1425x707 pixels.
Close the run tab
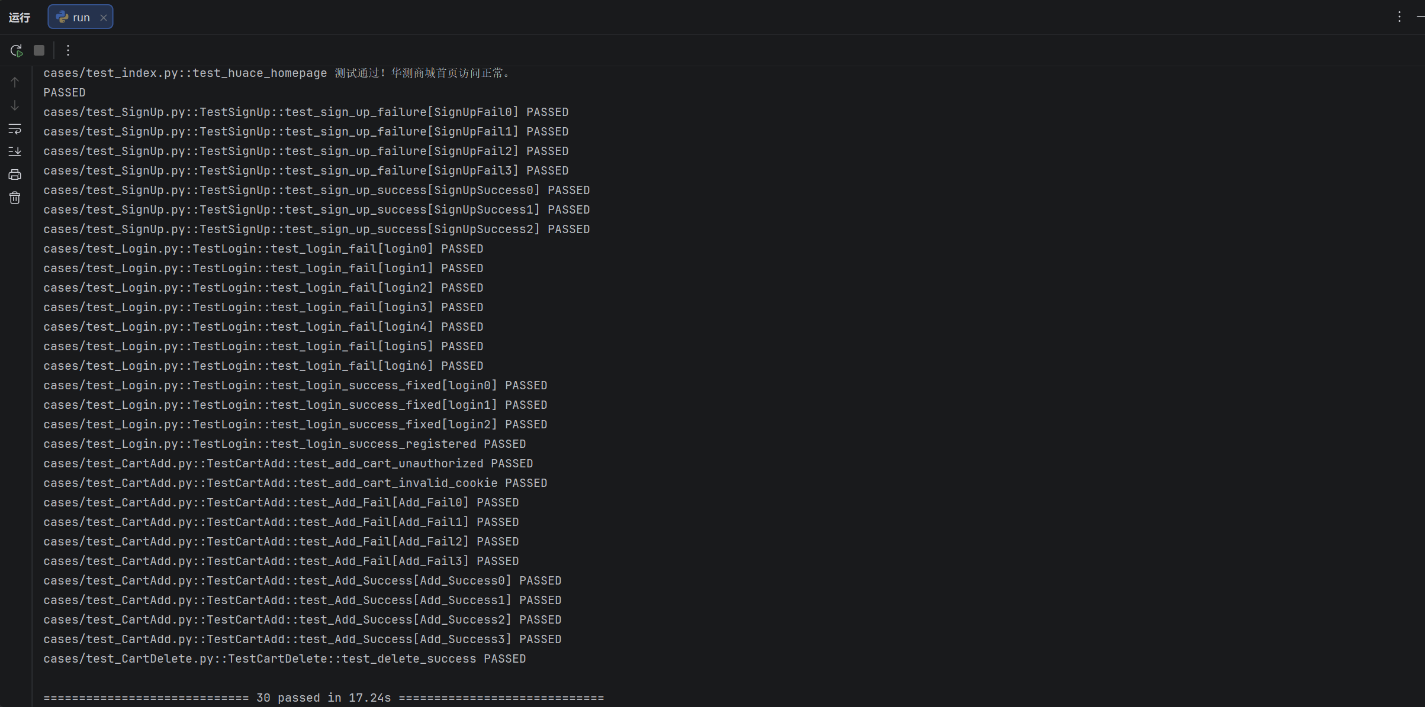pos(104,18)
